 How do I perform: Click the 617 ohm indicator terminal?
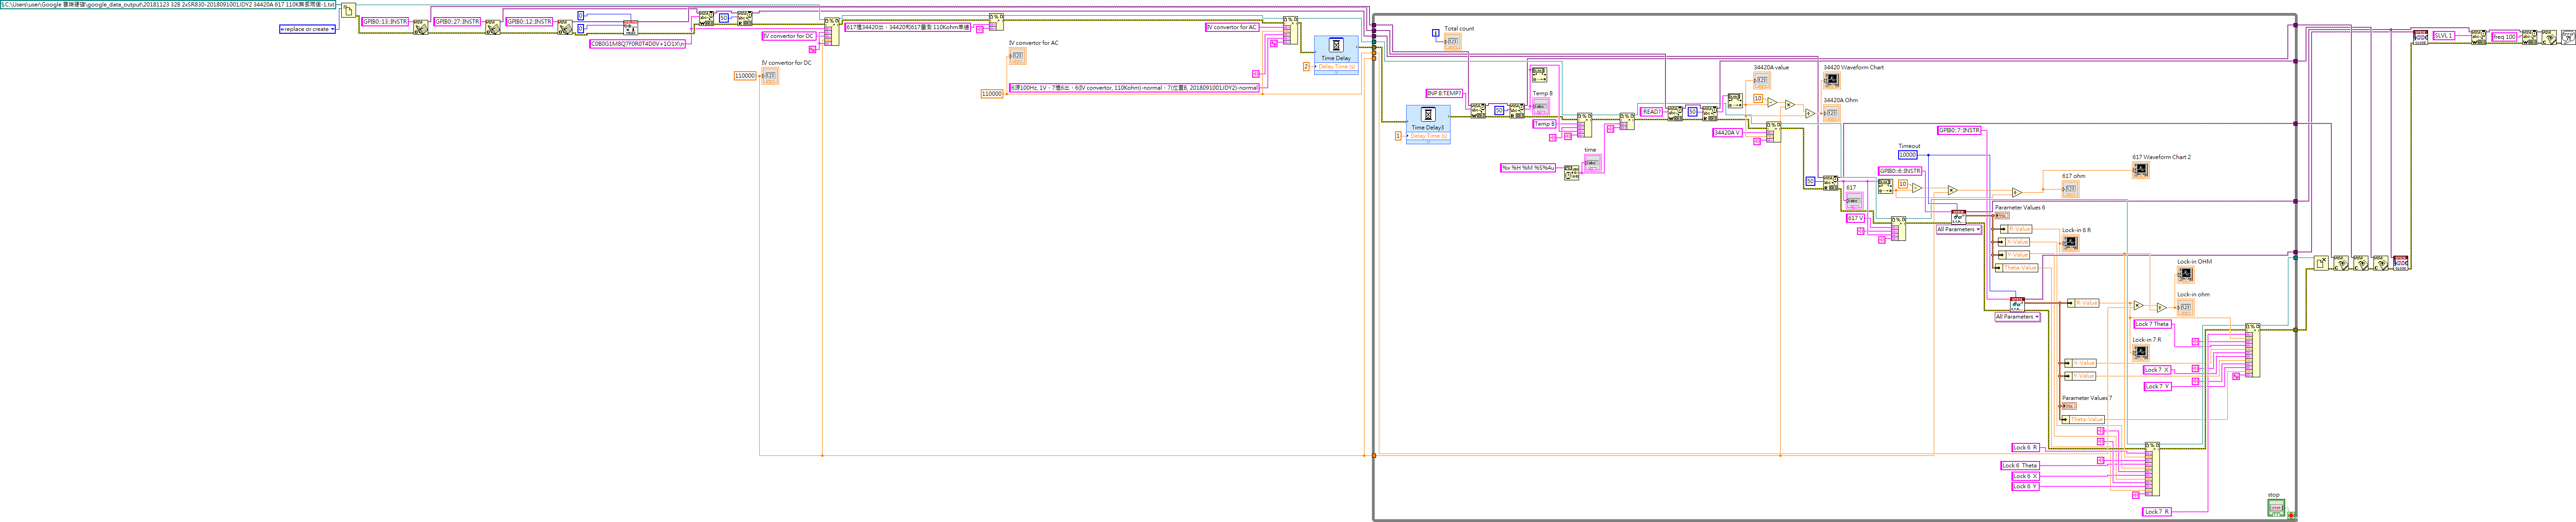(x=2070, y=189)
